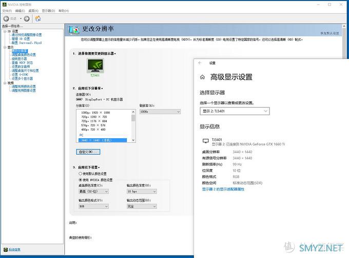
Task: Open the 帮助(H) menu
Action: 64,11
